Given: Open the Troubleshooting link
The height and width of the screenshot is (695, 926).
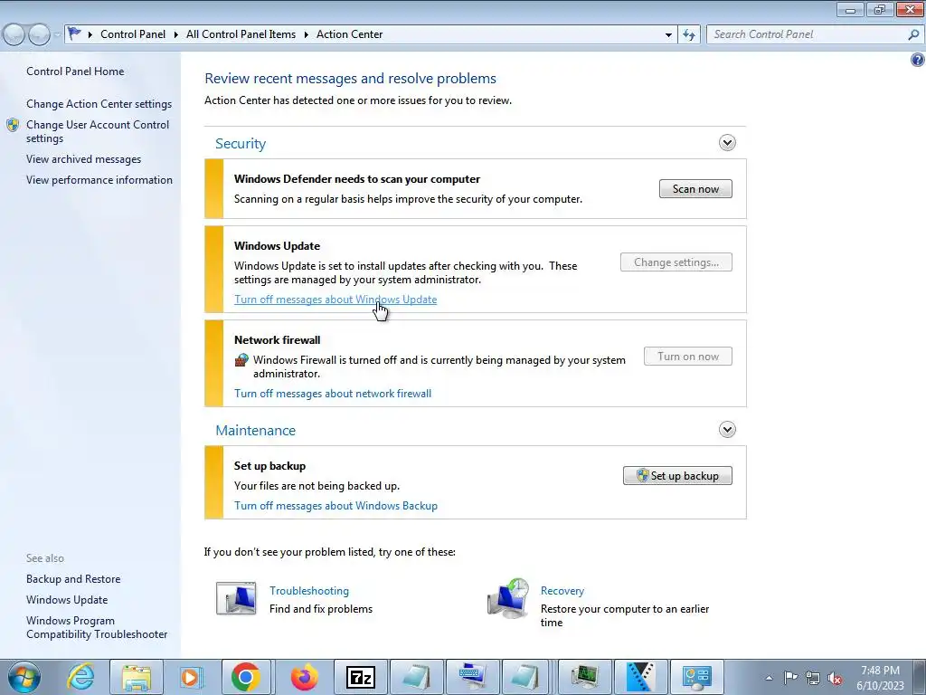Looking at the screenshot, I should (x=309, y=591).
